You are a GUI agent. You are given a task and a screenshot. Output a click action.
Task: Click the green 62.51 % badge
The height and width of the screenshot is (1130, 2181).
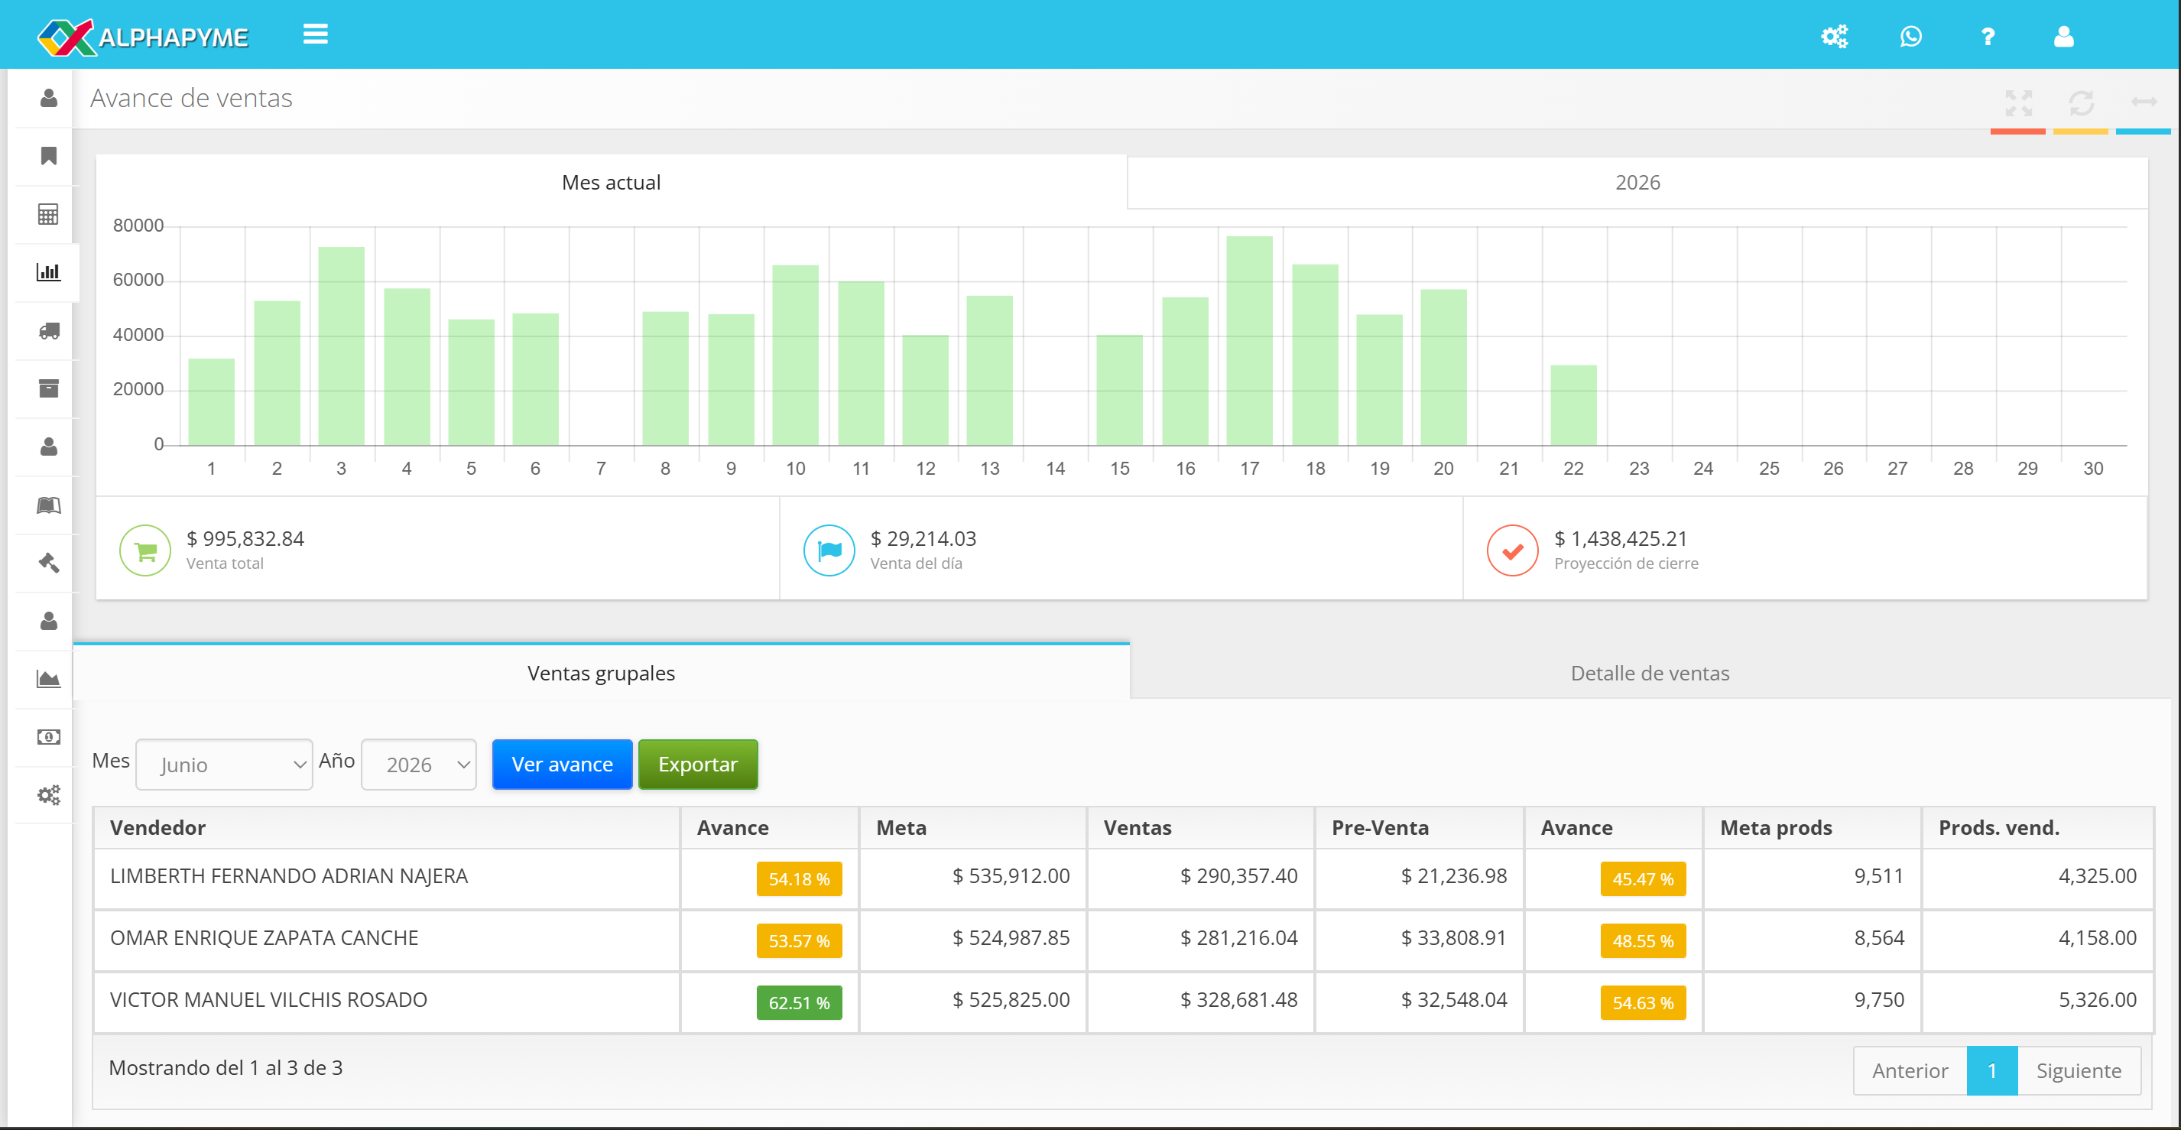[800, 1002]
